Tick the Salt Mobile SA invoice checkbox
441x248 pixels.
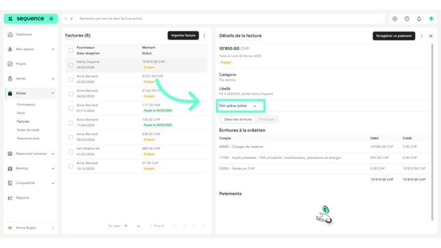71,152
